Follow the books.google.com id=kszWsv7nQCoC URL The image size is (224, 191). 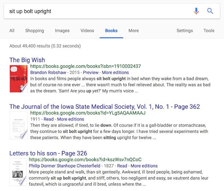[85, 160]
